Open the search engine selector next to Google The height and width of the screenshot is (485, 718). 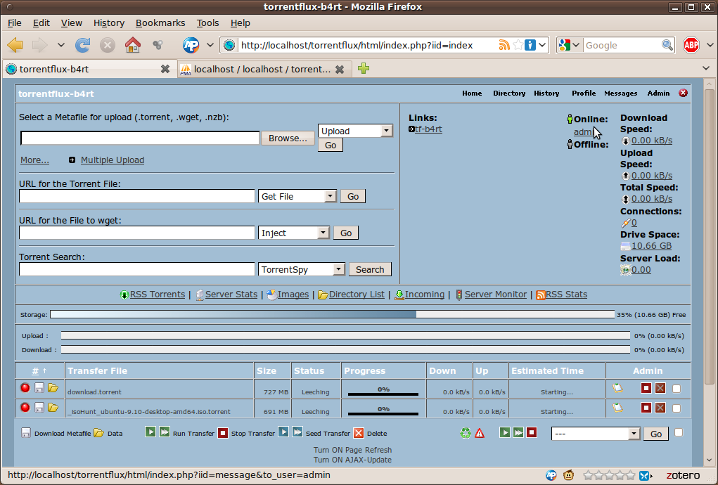click(x=569, y=45)
